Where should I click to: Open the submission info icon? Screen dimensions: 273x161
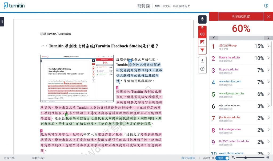[x=202, y=69]
